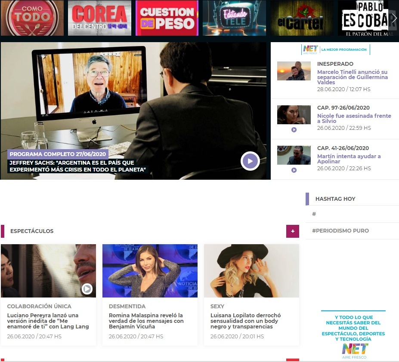Click the empty # hashtag entry
Viewport: 399px width, 362px height.
tap(314, 214)
